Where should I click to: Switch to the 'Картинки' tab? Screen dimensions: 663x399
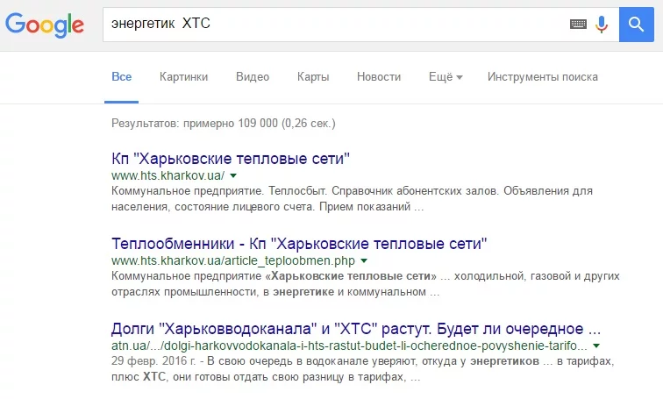(x=183, y=77)
